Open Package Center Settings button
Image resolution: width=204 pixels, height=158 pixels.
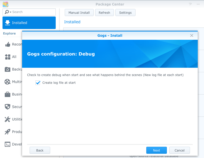[x=125, y=12]
